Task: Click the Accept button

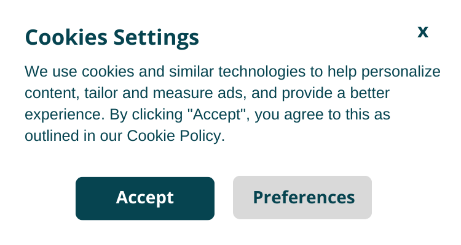Action: [145, 198]
